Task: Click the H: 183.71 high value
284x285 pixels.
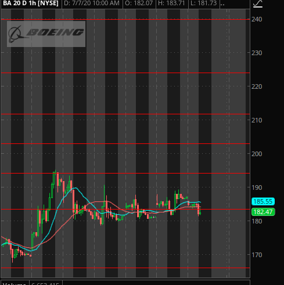Action: pyautogui.click(x=171, y=3)
